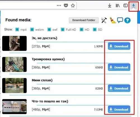
Task: Toggle the webm filter checkbox
Action: pos(32,30)
